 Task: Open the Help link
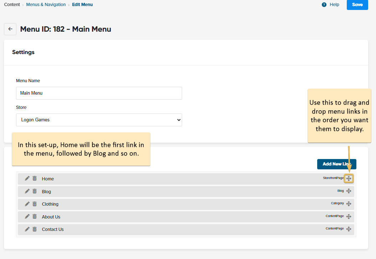(x=334, y=5)
